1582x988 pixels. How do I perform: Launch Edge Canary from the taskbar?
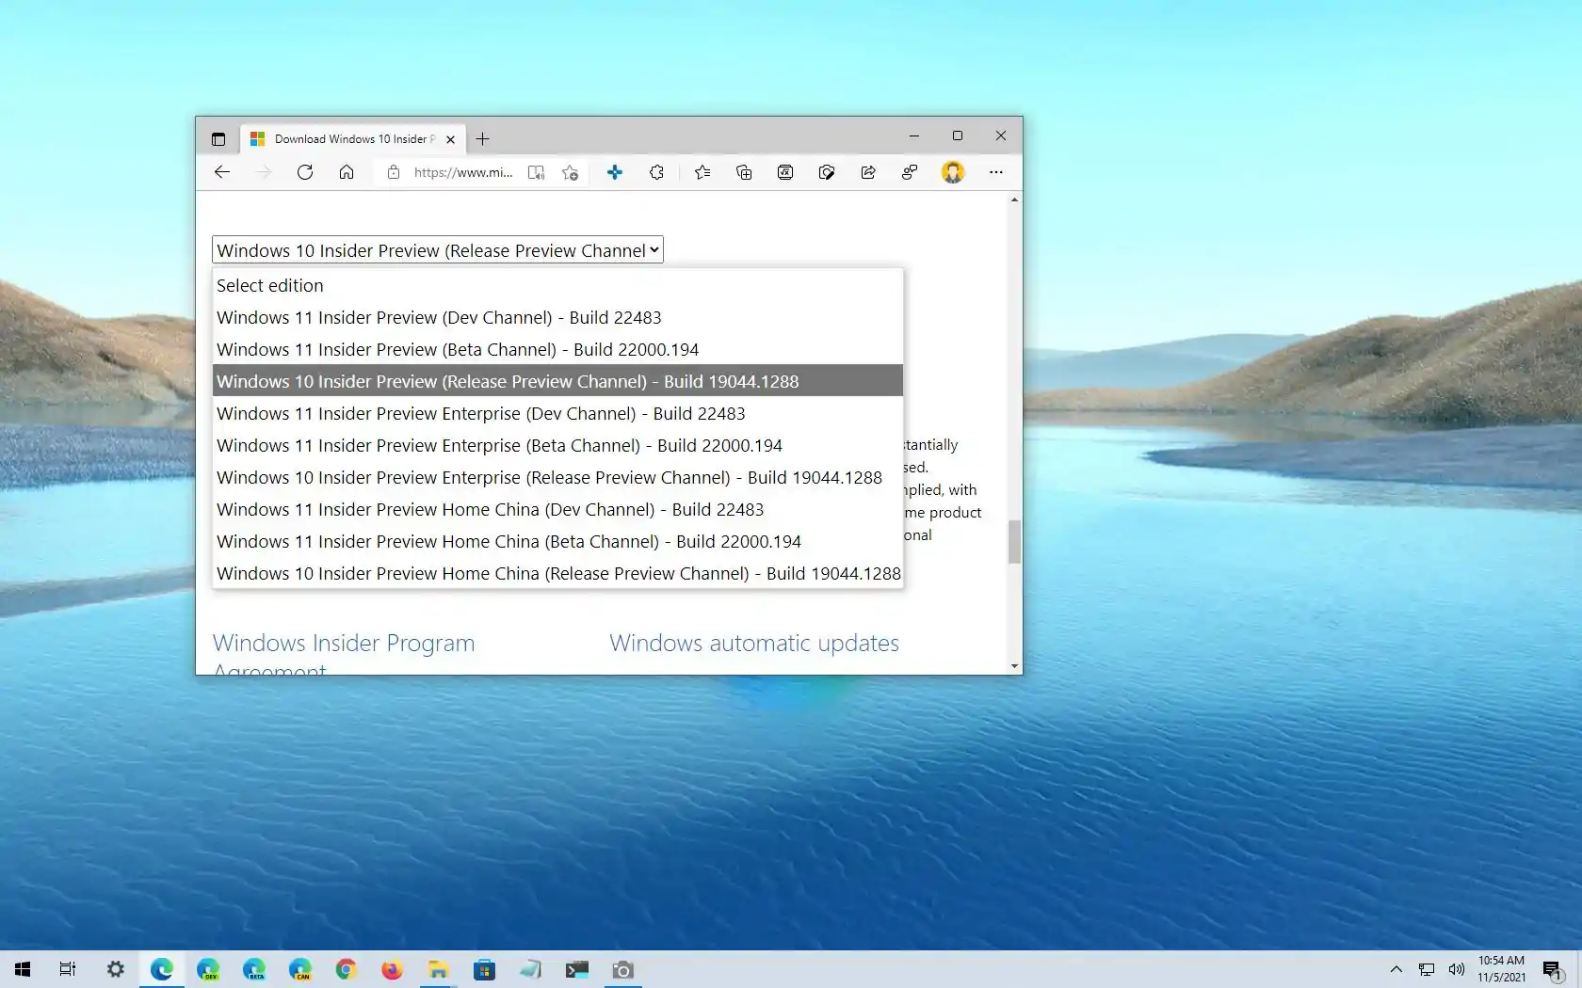300,969
